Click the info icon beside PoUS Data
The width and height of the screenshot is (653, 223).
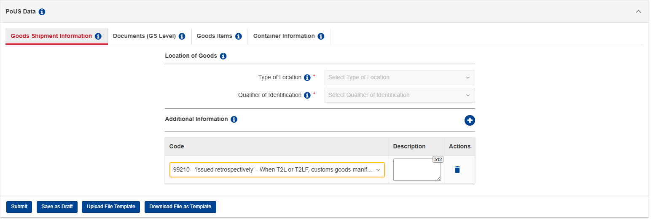(42, 12)
